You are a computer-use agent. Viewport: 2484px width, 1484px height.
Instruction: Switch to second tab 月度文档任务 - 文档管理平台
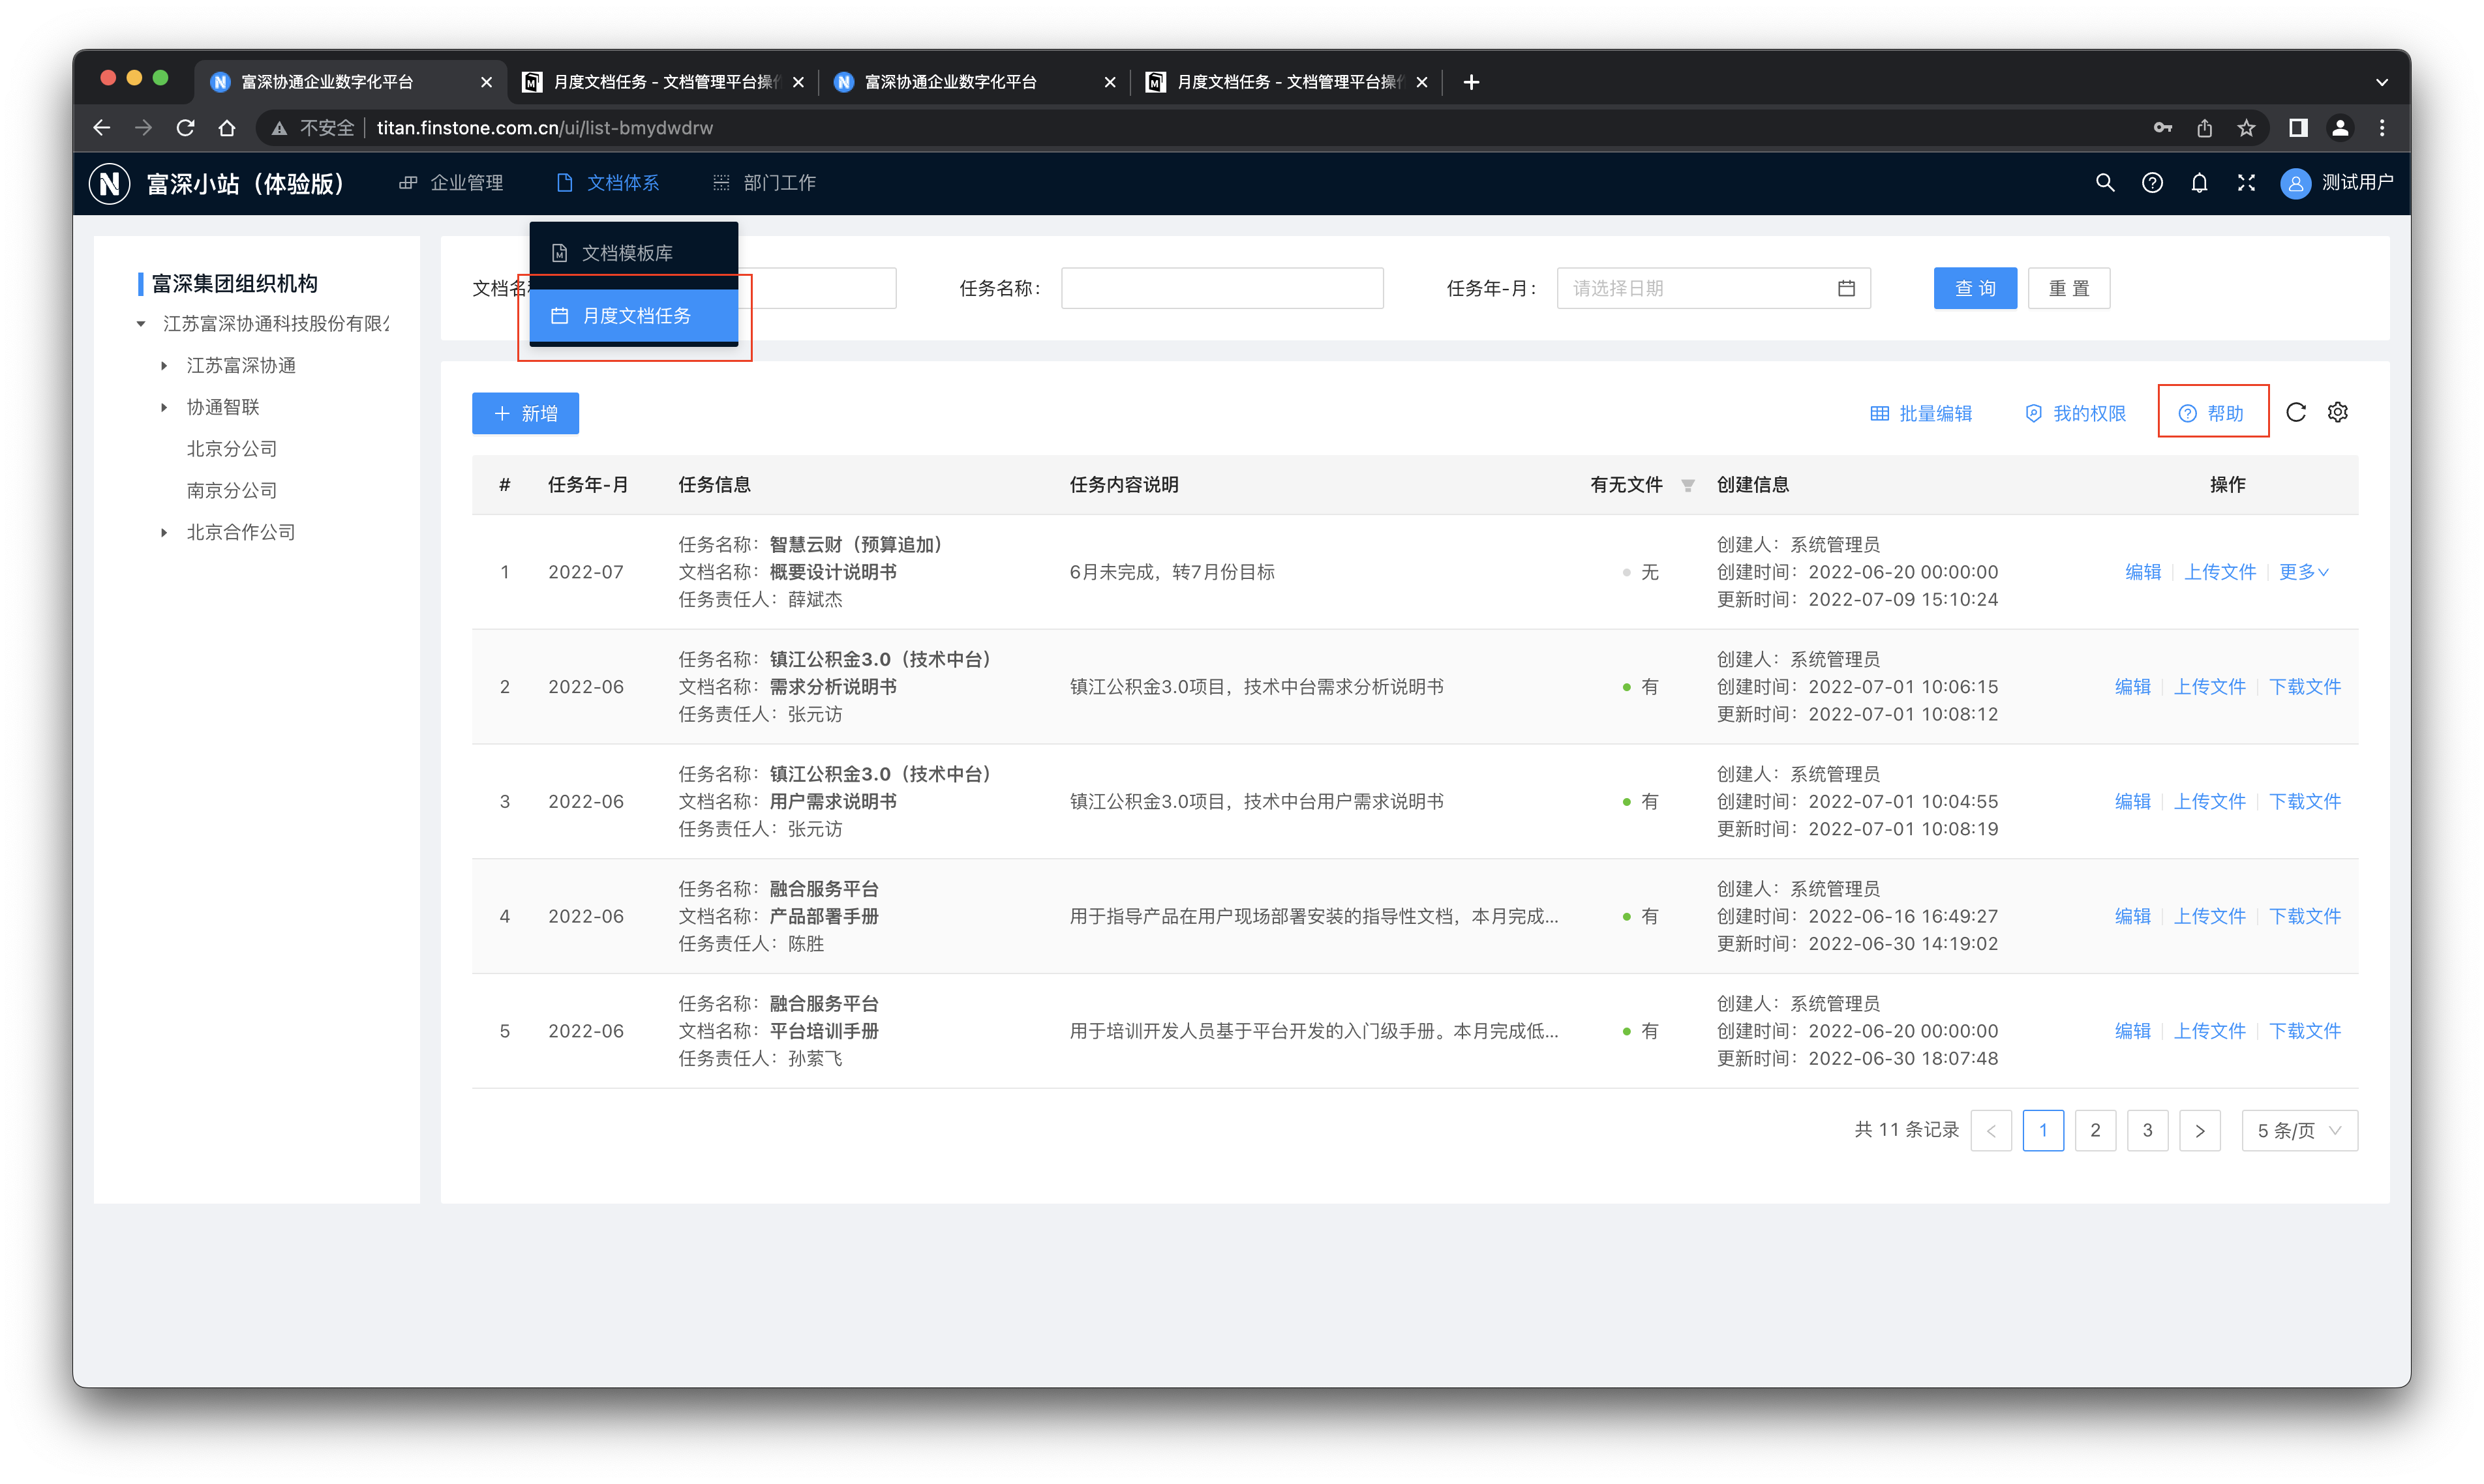click(662, 82)
